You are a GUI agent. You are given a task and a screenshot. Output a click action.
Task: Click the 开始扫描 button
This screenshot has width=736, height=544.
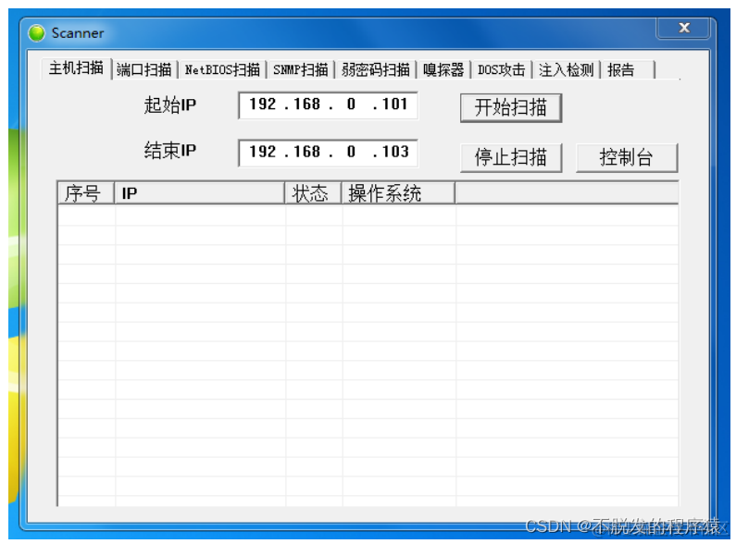click(511, 108)
